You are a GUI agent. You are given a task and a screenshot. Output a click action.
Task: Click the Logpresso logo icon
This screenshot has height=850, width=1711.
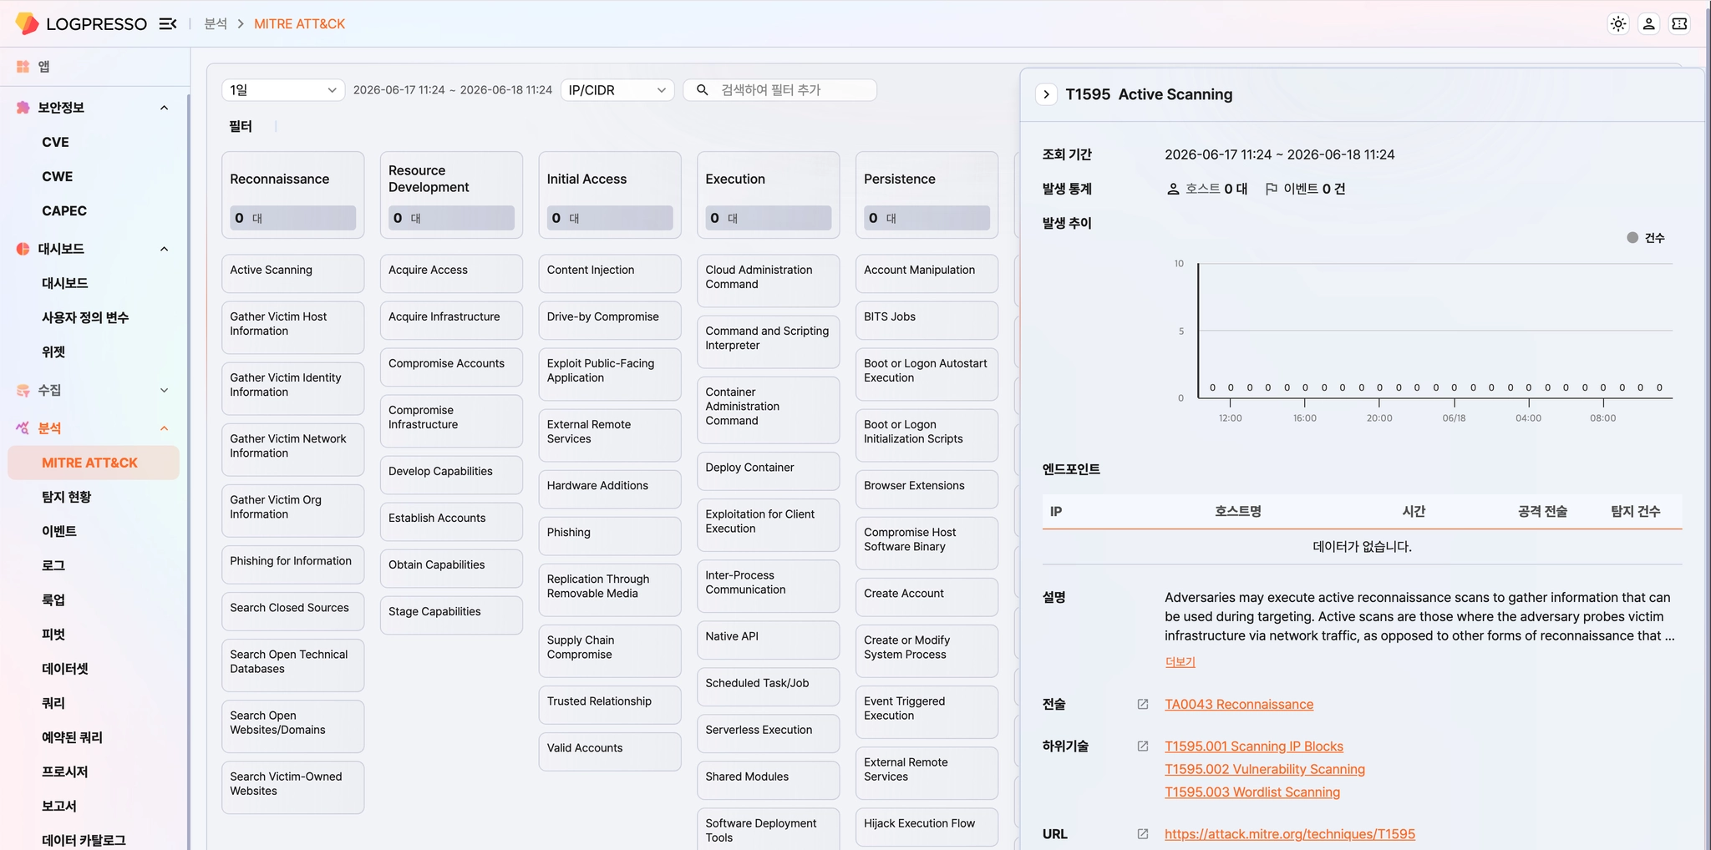point(27,23)
